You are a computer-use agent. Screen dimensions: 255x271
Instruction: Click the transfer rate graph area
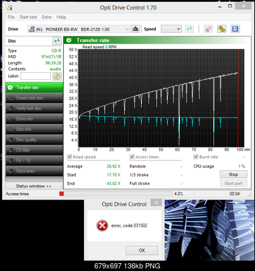coord(161,98)
